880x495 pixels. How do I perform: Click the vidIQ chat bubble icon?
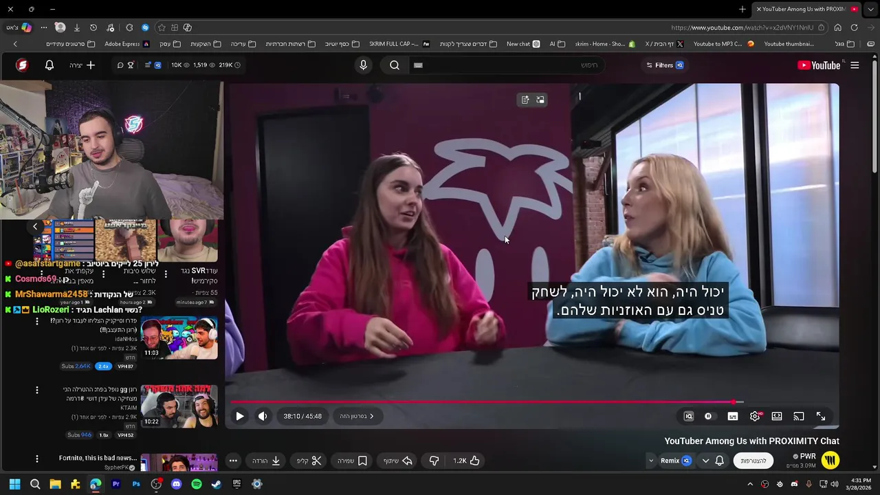coord(120,65)
